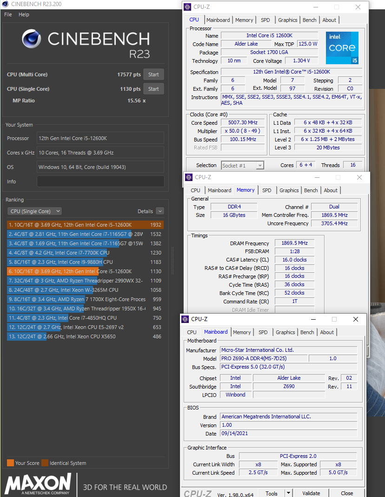This screenshot has width=385, height=497.
Task: Open About tab in top CPU-Z window
Action: 329,20
